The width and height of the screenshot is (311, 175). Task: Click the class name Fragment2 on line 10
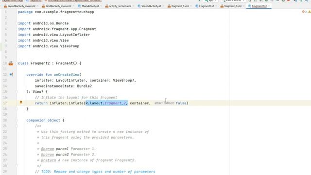coord(40,63)
